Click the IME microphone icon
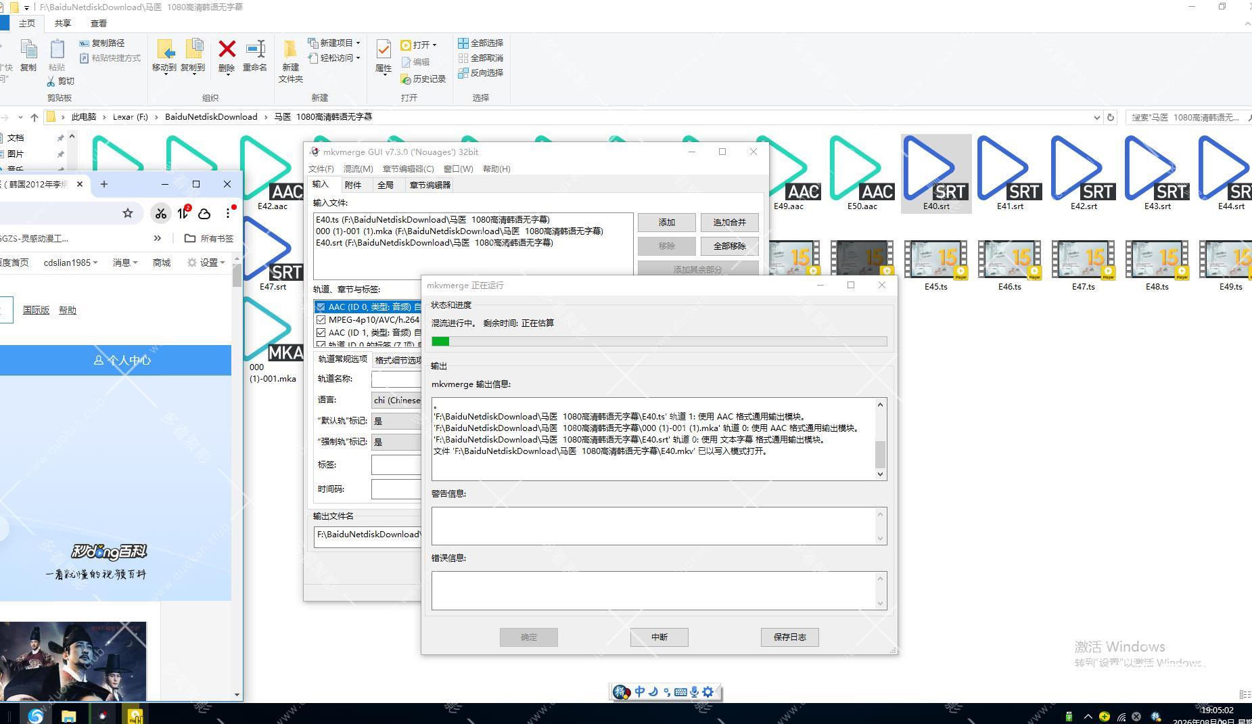This screenshot has height=724, width=1252. (x=694, y=692)
